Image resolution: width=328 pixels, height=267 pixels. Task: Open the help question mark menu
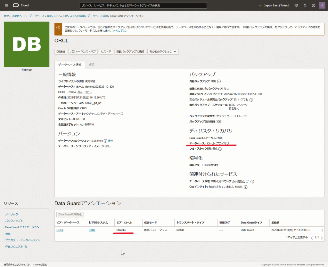pyautogui.click(x=313, y=6)
